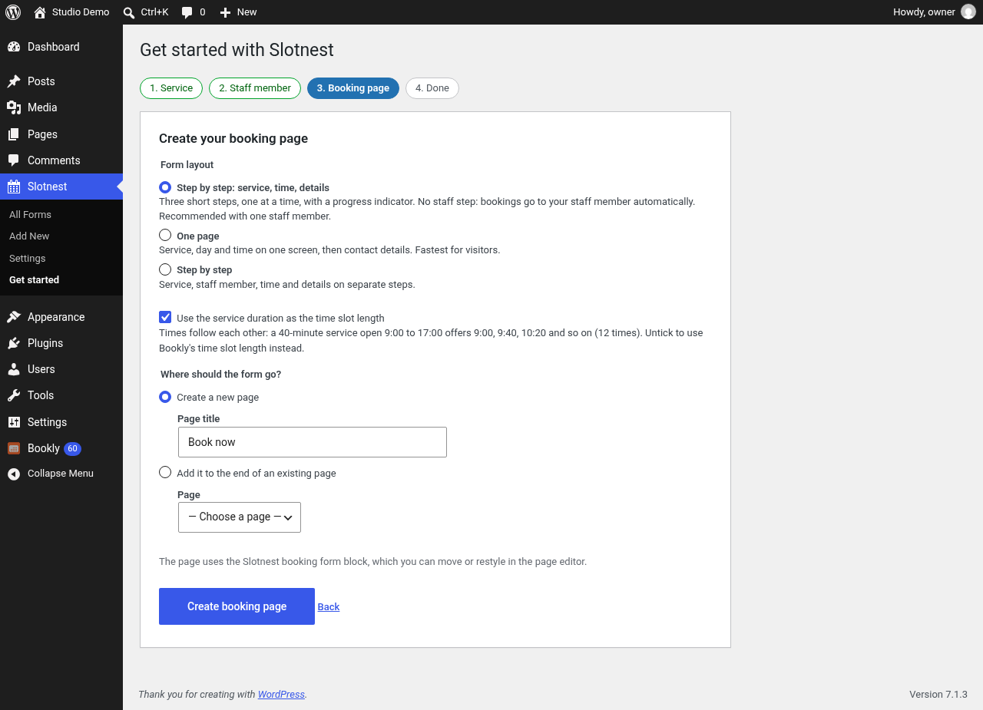Click the 'Create booking page' button
Viewport: 983px width, 710px height.
(x=237, y=606)
